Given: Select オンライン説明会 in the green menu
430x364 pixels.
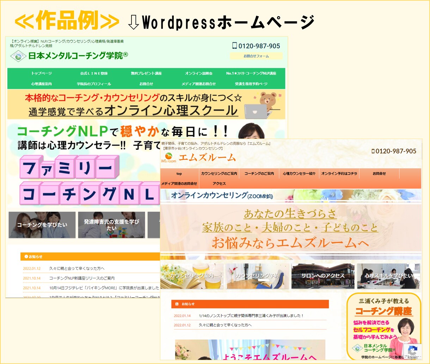Looking at the screenshot, I should click(199, 73).
